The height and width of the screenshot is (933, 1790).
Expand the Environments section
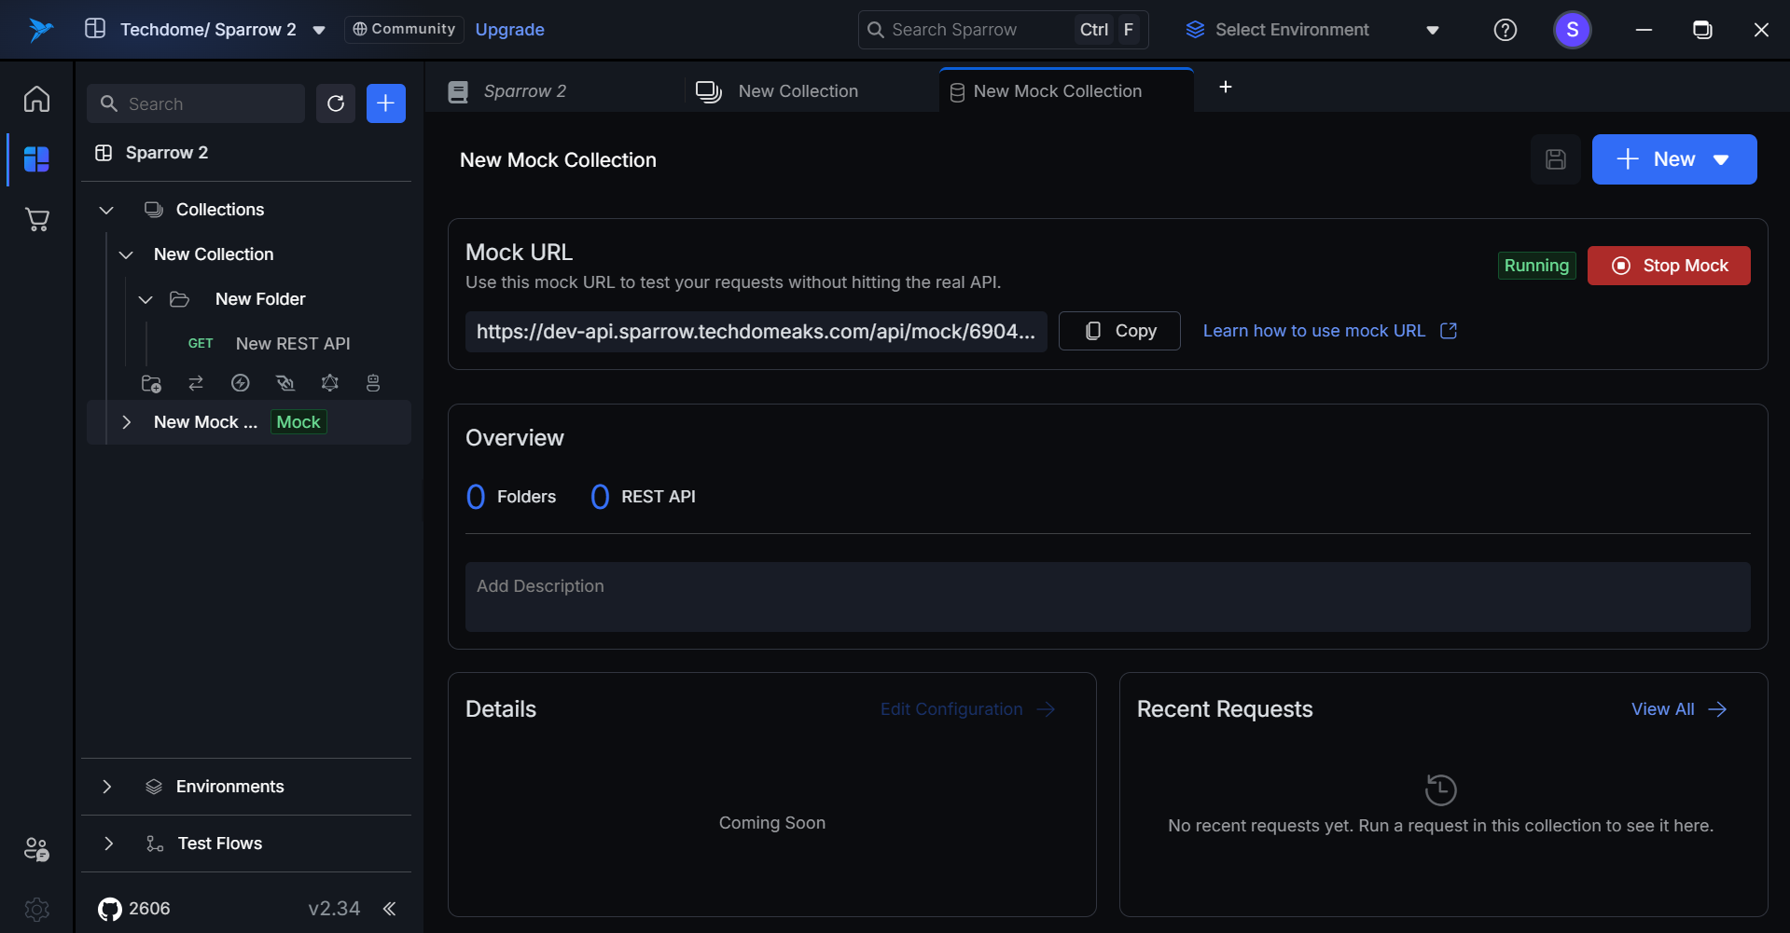pyautogui.click(x=107, y=787)
